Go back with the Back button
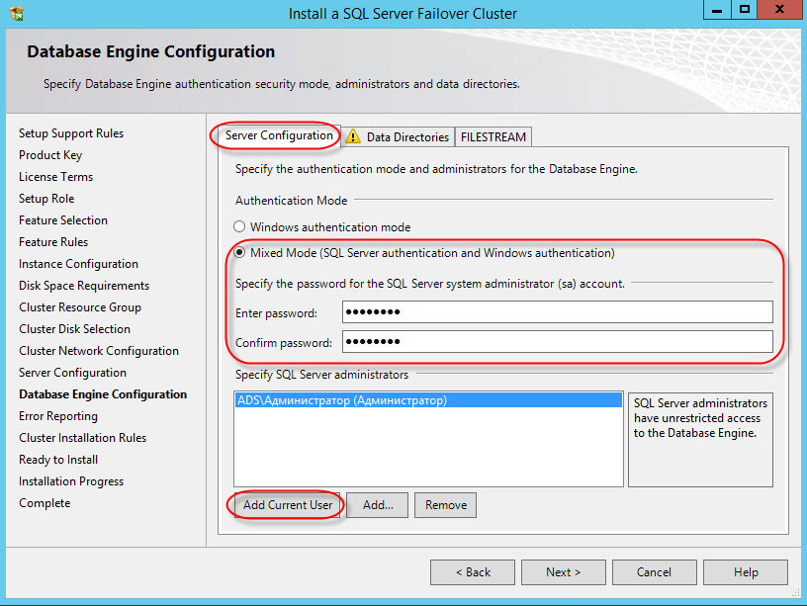The image size is (807, 606). pos(473,572)
